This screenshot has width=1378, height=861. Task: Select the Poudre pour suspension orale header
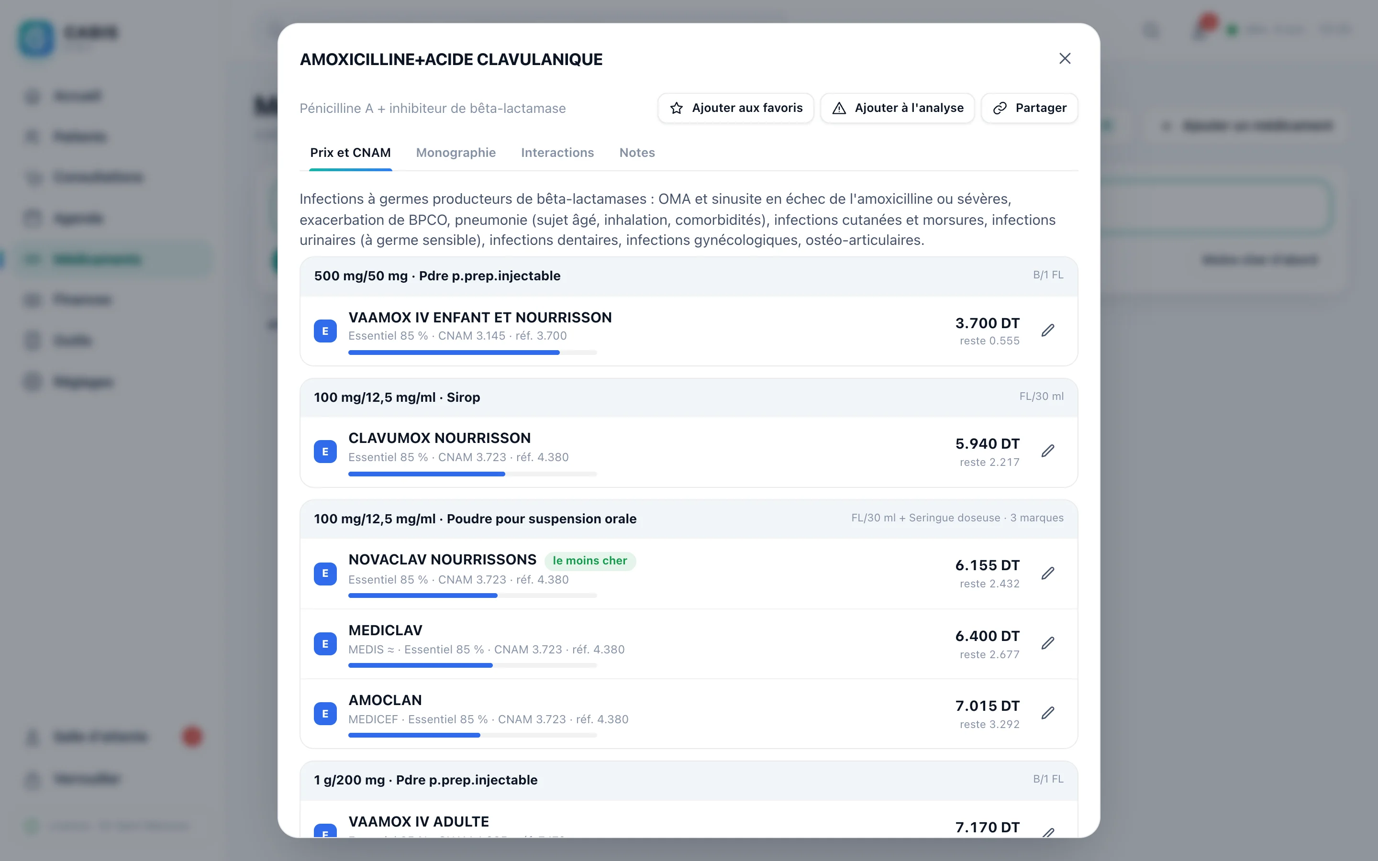689,519
